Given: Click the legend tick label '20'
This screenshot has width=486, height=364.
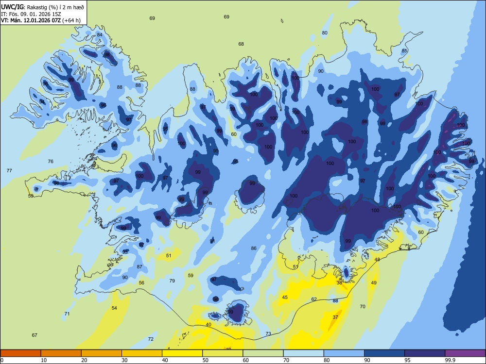Looking at the screenshot, I should [x=84, y=360].
